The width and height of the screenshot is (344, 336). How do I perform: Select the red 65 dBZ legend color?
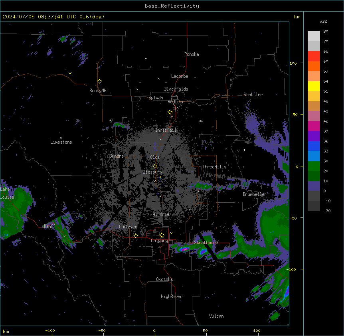(314, 56)
